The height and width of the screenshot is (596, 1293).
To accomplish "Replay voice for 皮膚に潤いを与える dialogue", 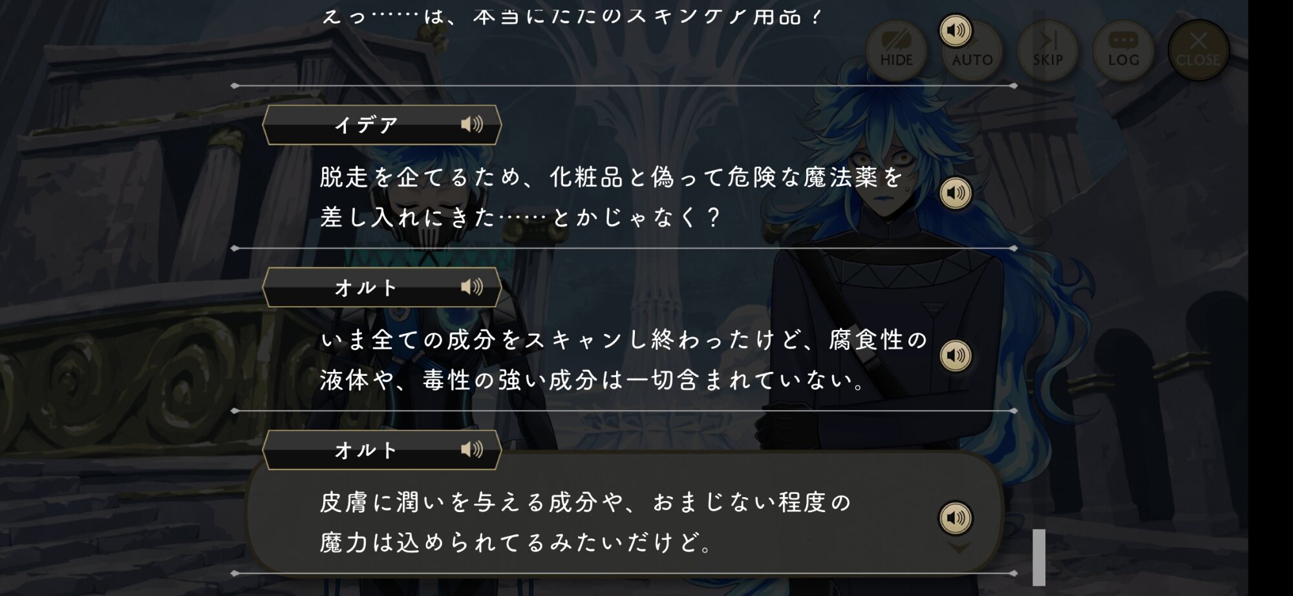I will point(956,518).
